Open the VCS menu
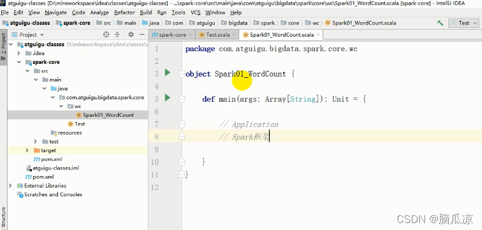 196,13
